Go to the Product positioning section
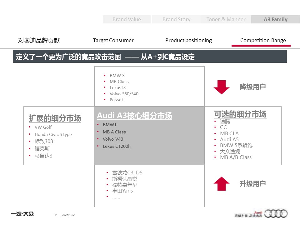 coord(188,40)
